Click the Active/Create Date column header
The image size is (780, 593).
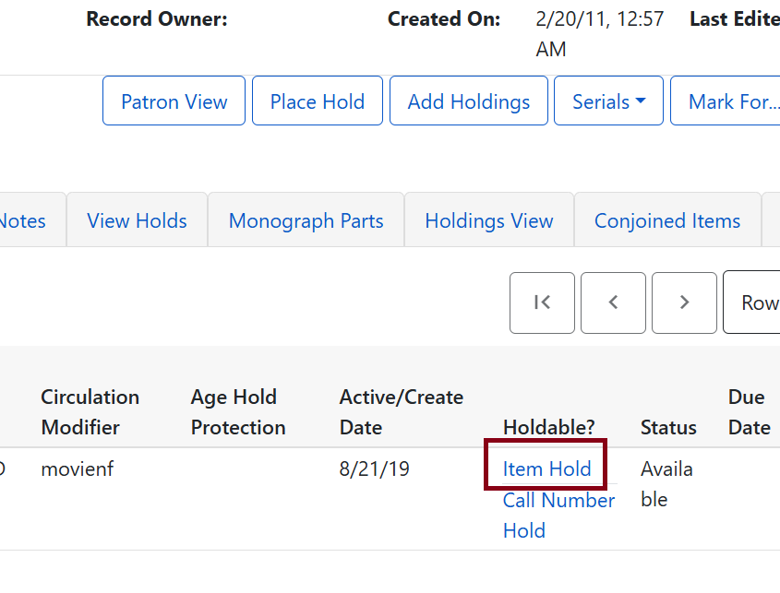pos(401,411)
